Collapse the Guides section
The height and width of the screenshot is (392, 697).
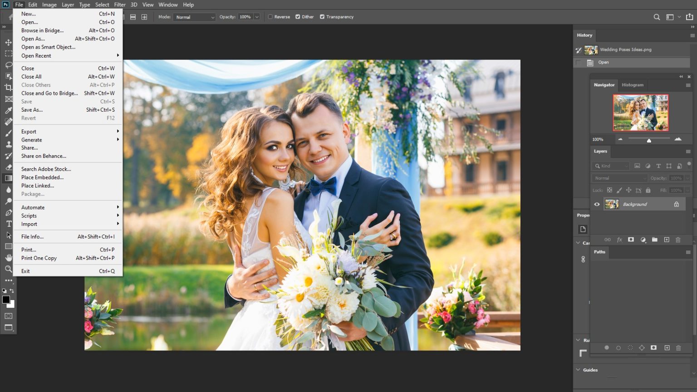click(579, 370)
